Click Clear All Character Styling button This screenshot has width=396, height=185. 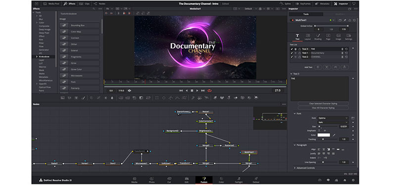click(323, 108)
